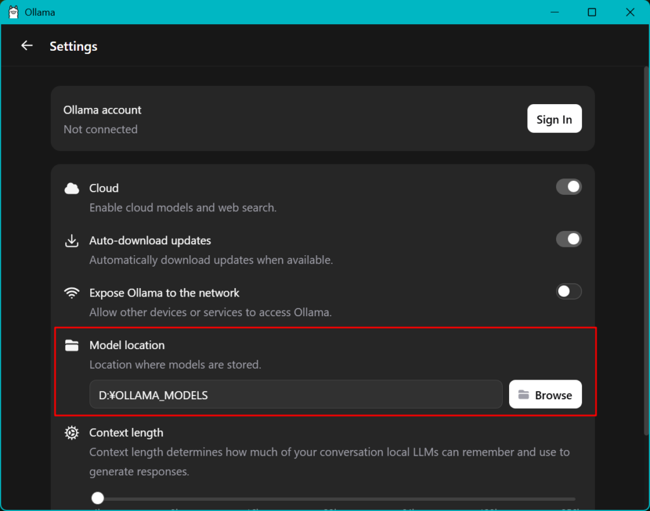This screenshot has height=511, width=650.
Task: Click the wifi icon for network exposure
Action: click(x=72, y=293)
